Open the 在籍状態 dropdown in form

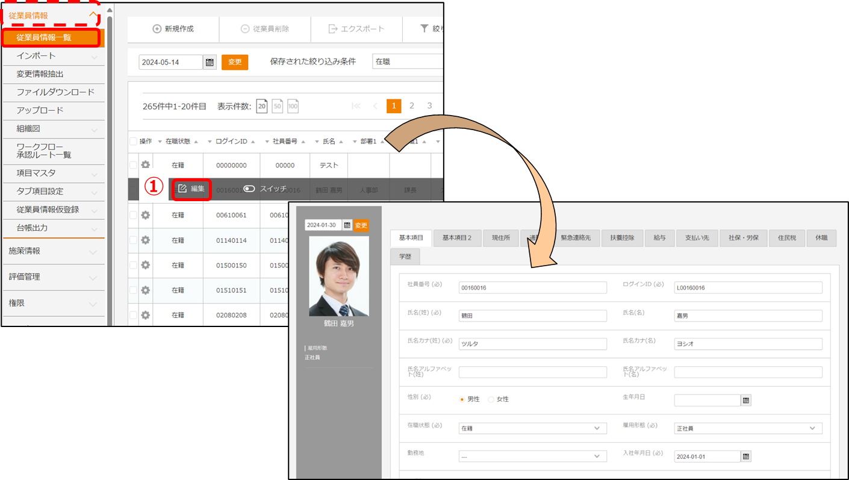(532, 428)
